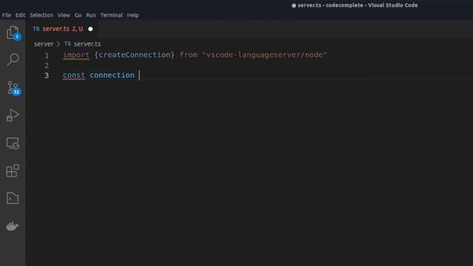Click the breadcrumb chevron separator after server
The image size is (473, 266).
[58, 44]
